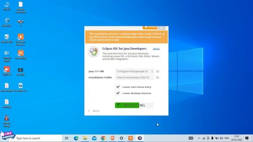Click the Donate button

tap(150, 27)
